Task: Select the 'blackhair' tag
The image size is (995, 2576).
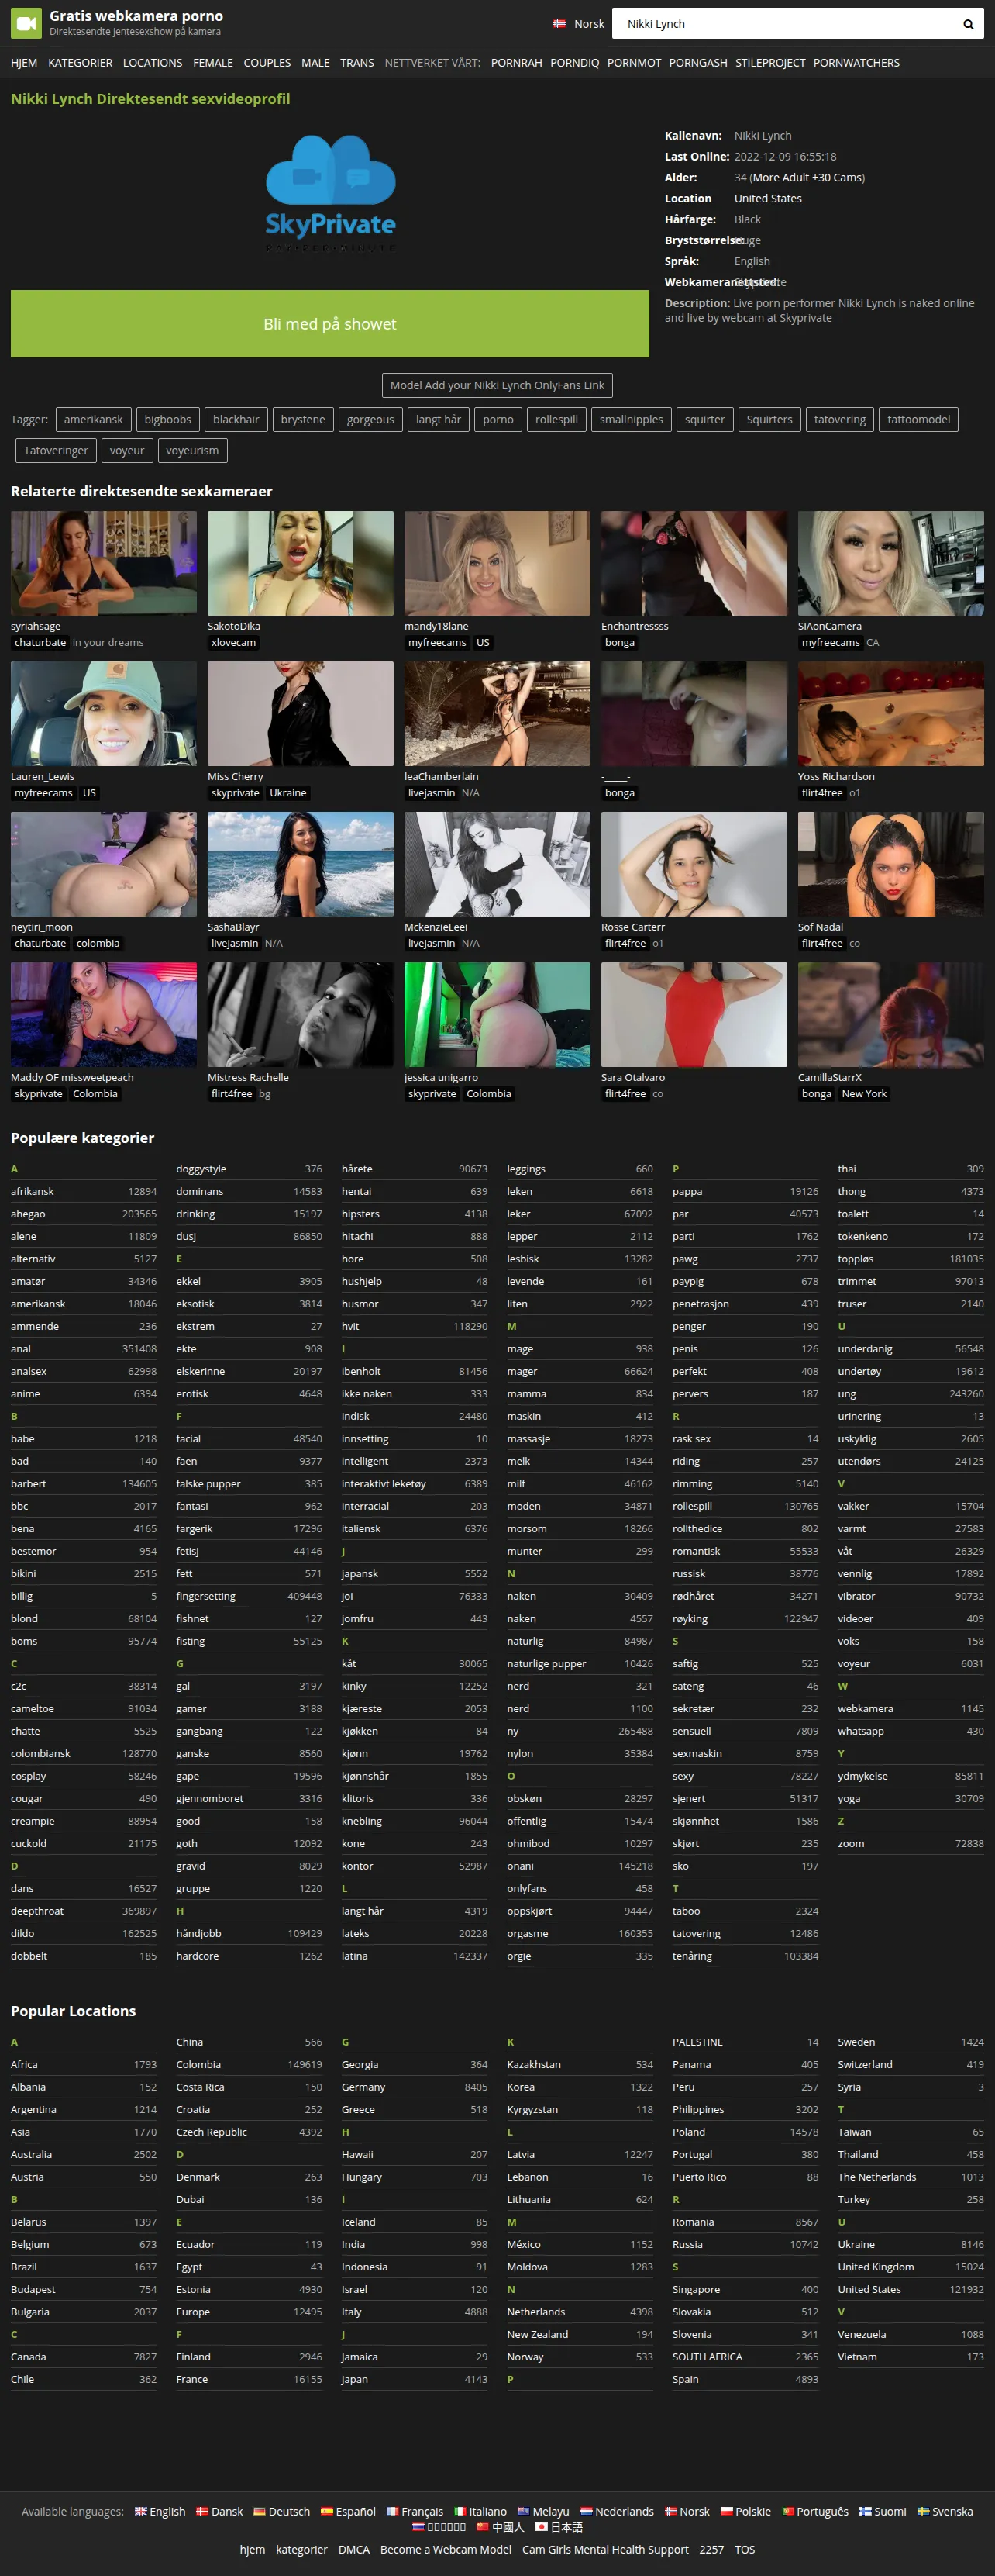Action: click(236, 420)
